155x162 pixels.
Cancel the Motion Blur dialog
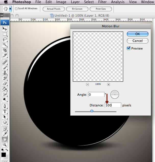coord(137,41)
